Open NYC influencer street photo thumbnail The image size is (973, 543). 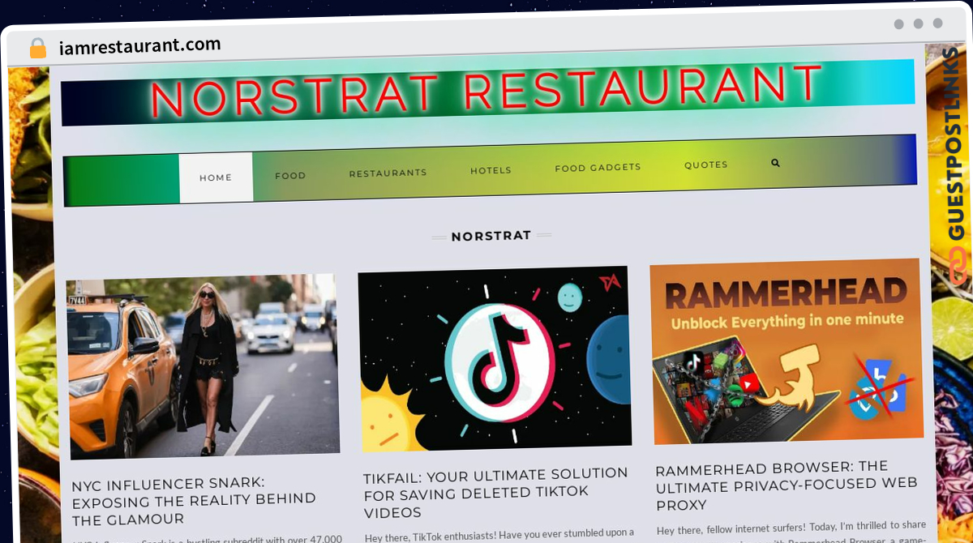tap(202, 366)
